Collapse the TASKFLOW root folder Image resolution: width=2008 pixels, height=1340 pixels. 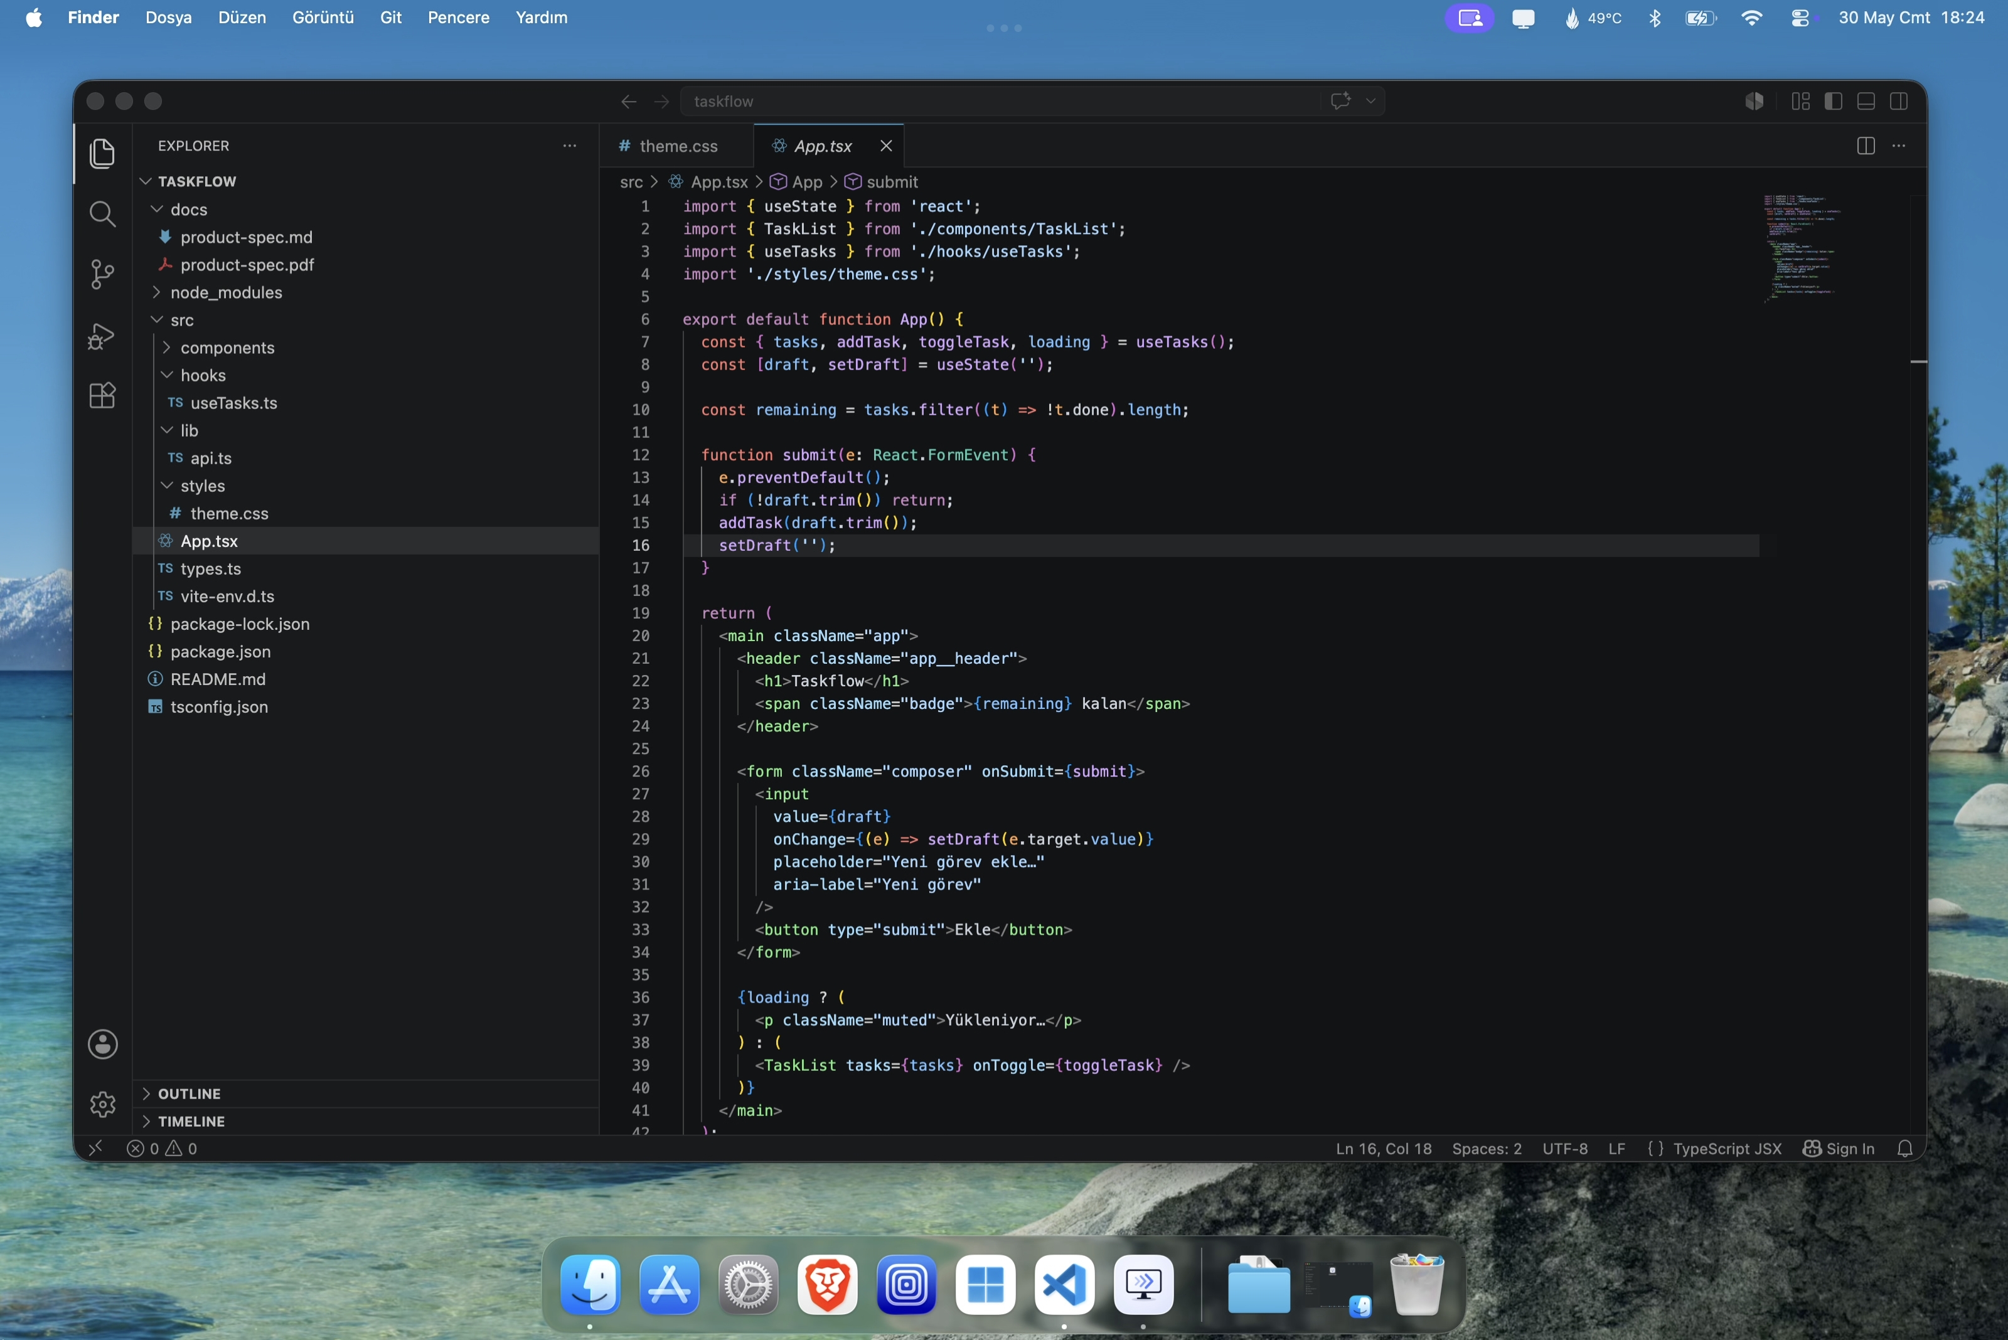pos(146,181)
